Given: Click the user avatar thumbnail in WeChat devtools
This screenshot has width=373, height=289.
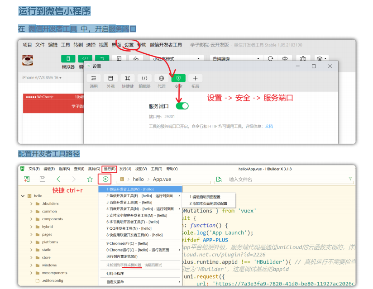Looking at the screenshot, I should coord(28,60).
